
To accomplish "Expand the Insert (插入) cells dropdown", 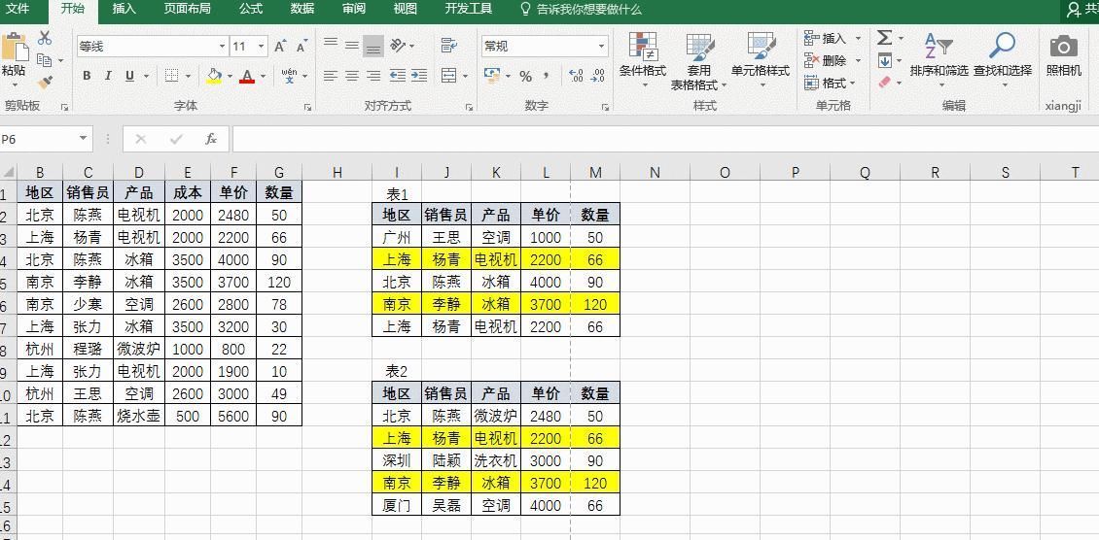I will coord(858,39).
